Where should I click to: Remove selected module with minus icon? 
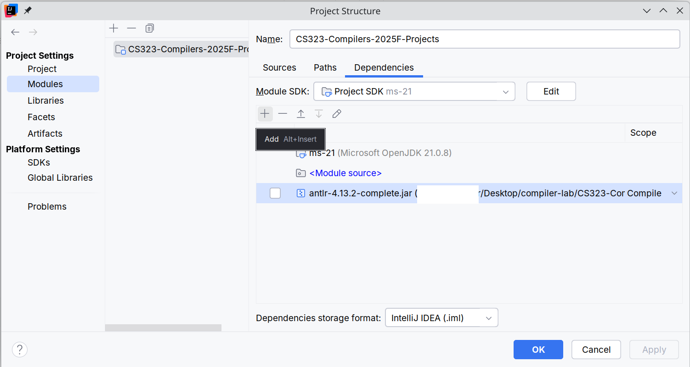[x=132, y=28]
